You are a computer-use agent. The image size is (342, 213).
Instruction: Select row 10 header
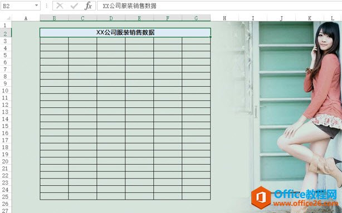[6, 91]
